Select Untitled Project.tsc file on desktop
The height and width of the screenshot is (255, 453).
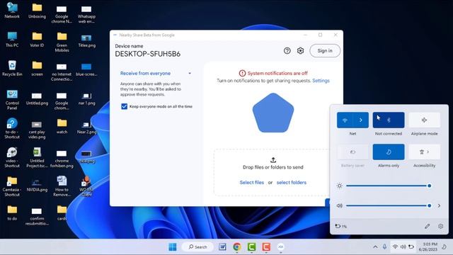coord(37,157)
